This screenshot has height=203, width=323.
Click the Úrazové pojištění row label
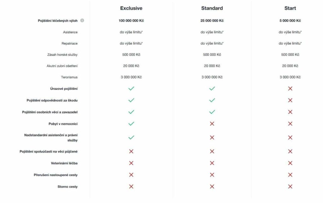click(64, 89)
